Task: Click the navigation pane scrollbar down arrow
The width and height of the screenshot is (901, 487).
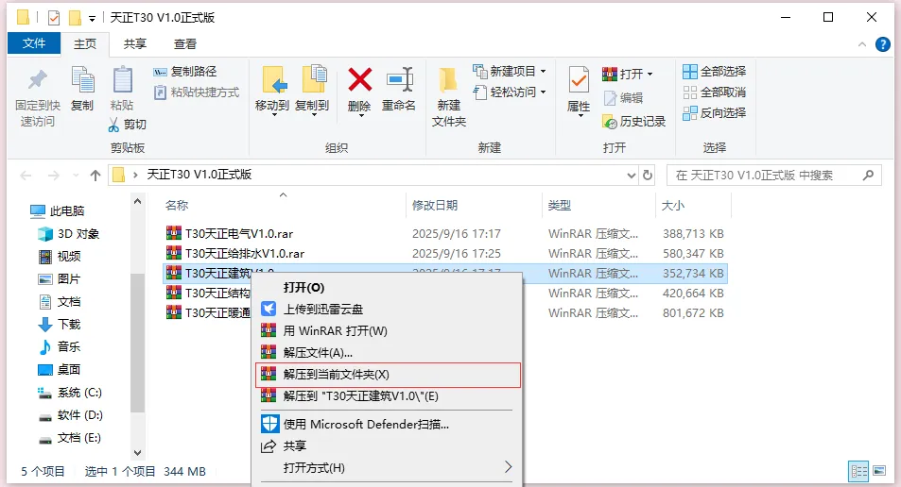Action: (x=137, y=453)
